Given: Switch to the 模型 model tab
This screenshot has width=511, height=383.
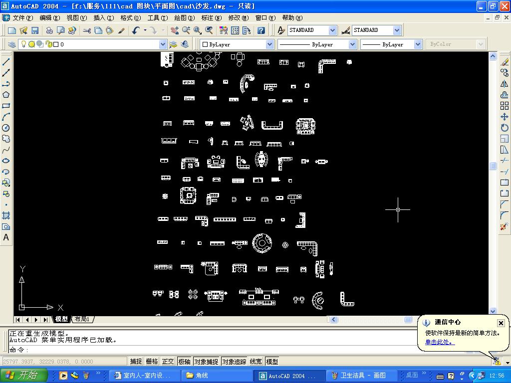Looking at the screenshot, I should click(x=61, y=319).
